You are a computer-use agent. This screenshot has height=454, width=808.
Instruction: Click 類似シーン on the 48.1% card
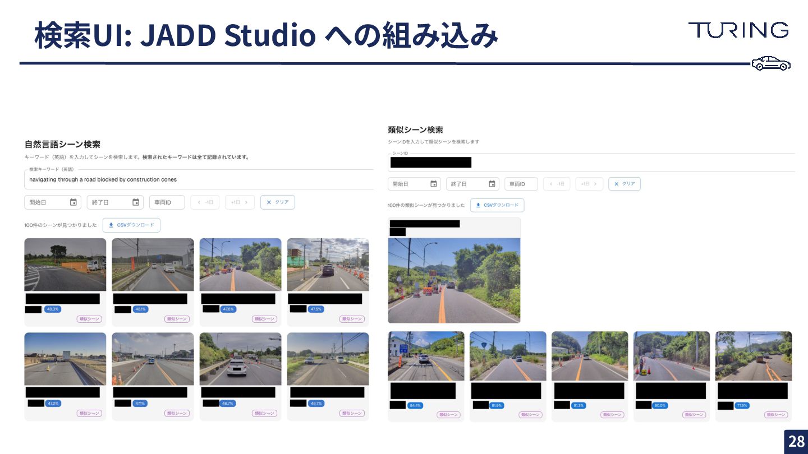pos(177,319)
